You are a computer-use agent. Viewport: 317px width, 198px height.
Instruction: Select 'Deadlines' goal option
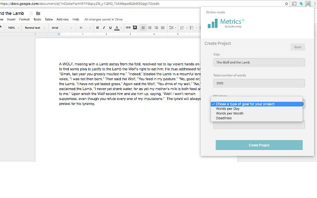[257, 118]
